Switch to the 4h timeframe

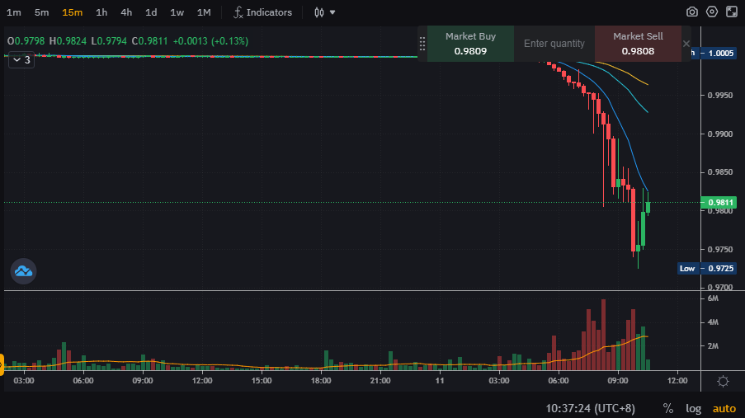pos(126,12)
